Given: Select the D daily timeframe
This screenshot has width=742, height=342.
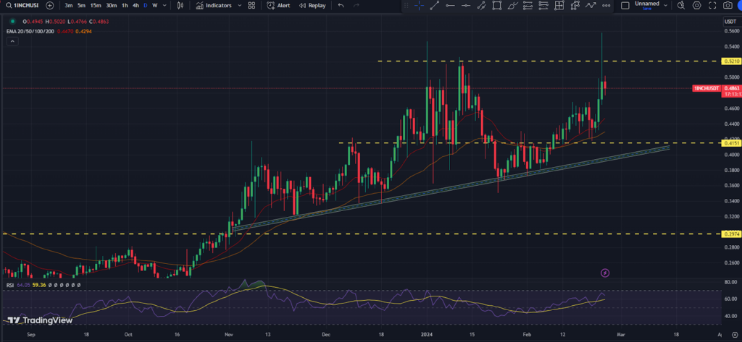Looking at the screenshot, I should pos(145,6).
